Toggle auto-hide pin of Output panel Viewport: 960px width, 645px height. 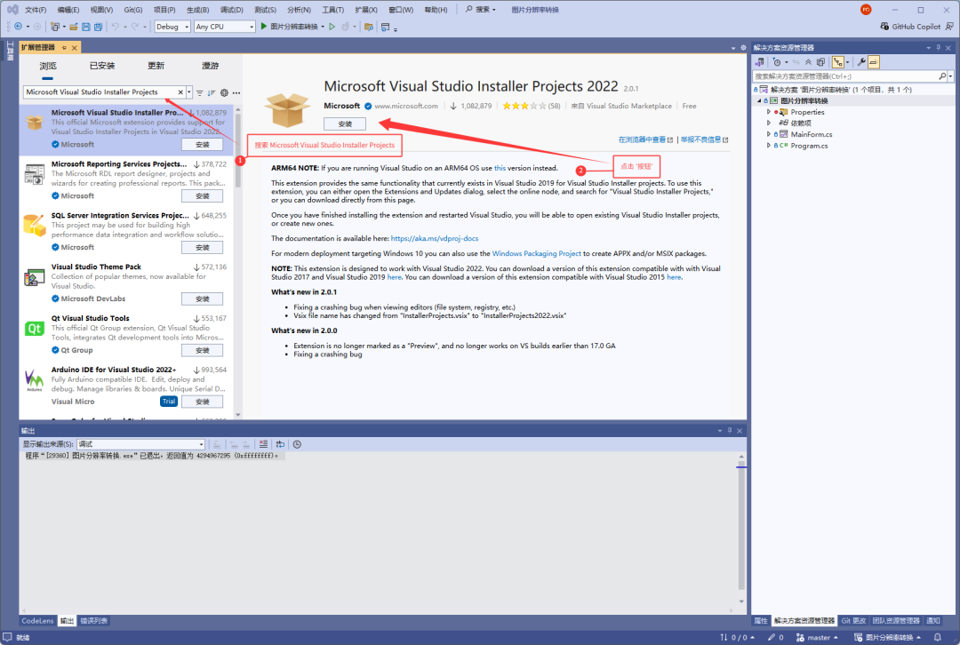pos(729,431)
